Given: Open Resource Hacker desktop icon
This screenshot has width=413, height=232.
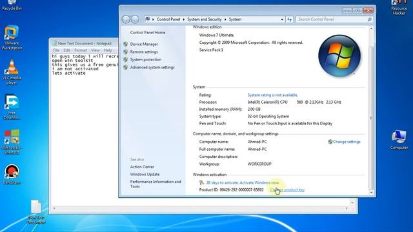Looking at the screenshot, I should (399, 7).
